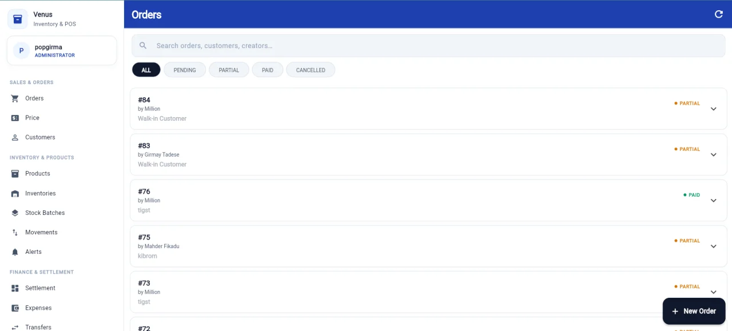Viewport: 732px width, 331px height.
Task: Click the Movements arrows icon
Action: 15,232
